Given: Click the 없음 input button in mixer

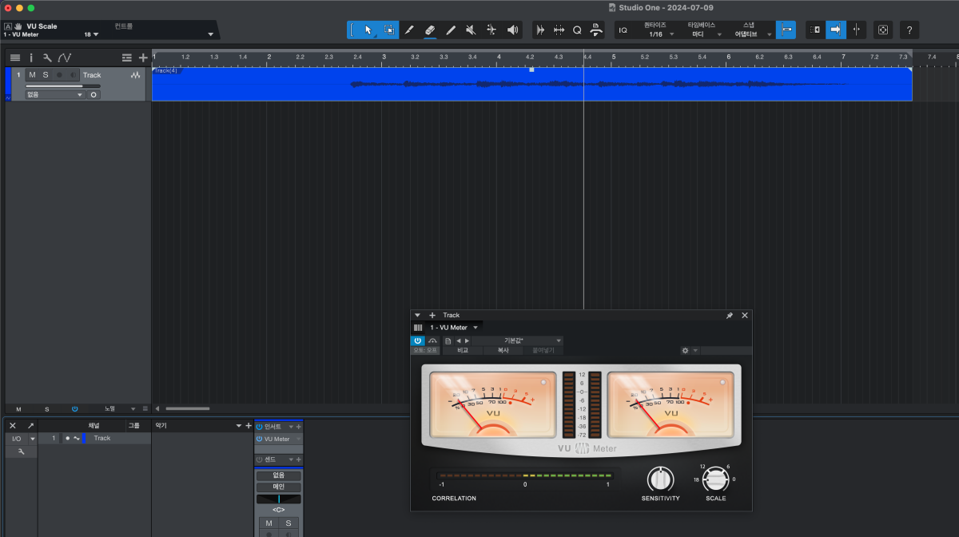Looking at the screenshot, I should (x=279, y=475).
